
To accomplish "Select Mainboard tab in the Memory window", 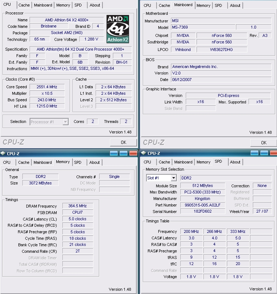I will [43, 162].
